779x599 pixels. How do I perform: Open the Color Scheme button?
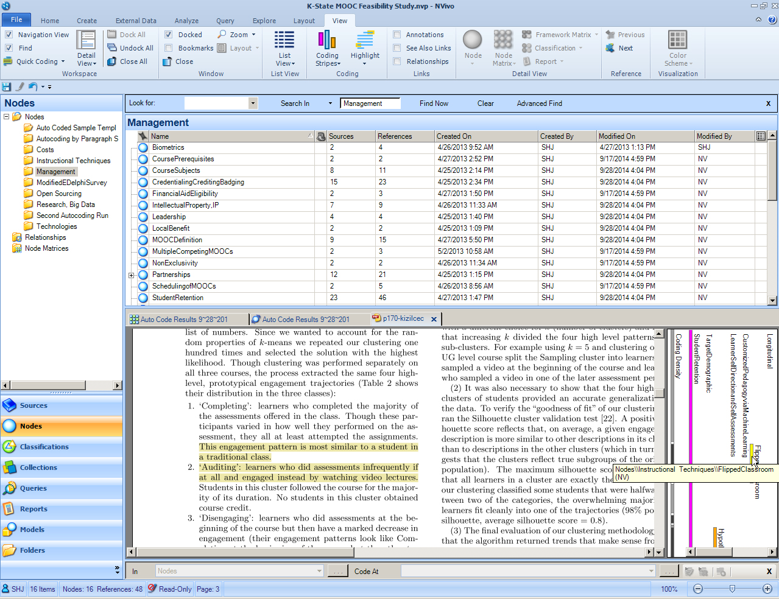pyautogui.click(x=678, y=48)
